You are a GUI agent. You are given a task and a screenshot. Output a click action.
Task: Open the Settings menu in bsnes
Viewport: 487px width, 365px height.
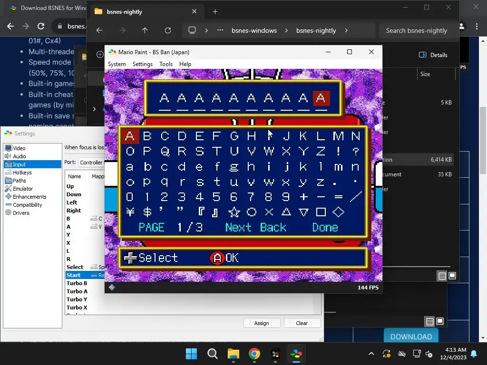pyautogui.click(x=143, y=64)
